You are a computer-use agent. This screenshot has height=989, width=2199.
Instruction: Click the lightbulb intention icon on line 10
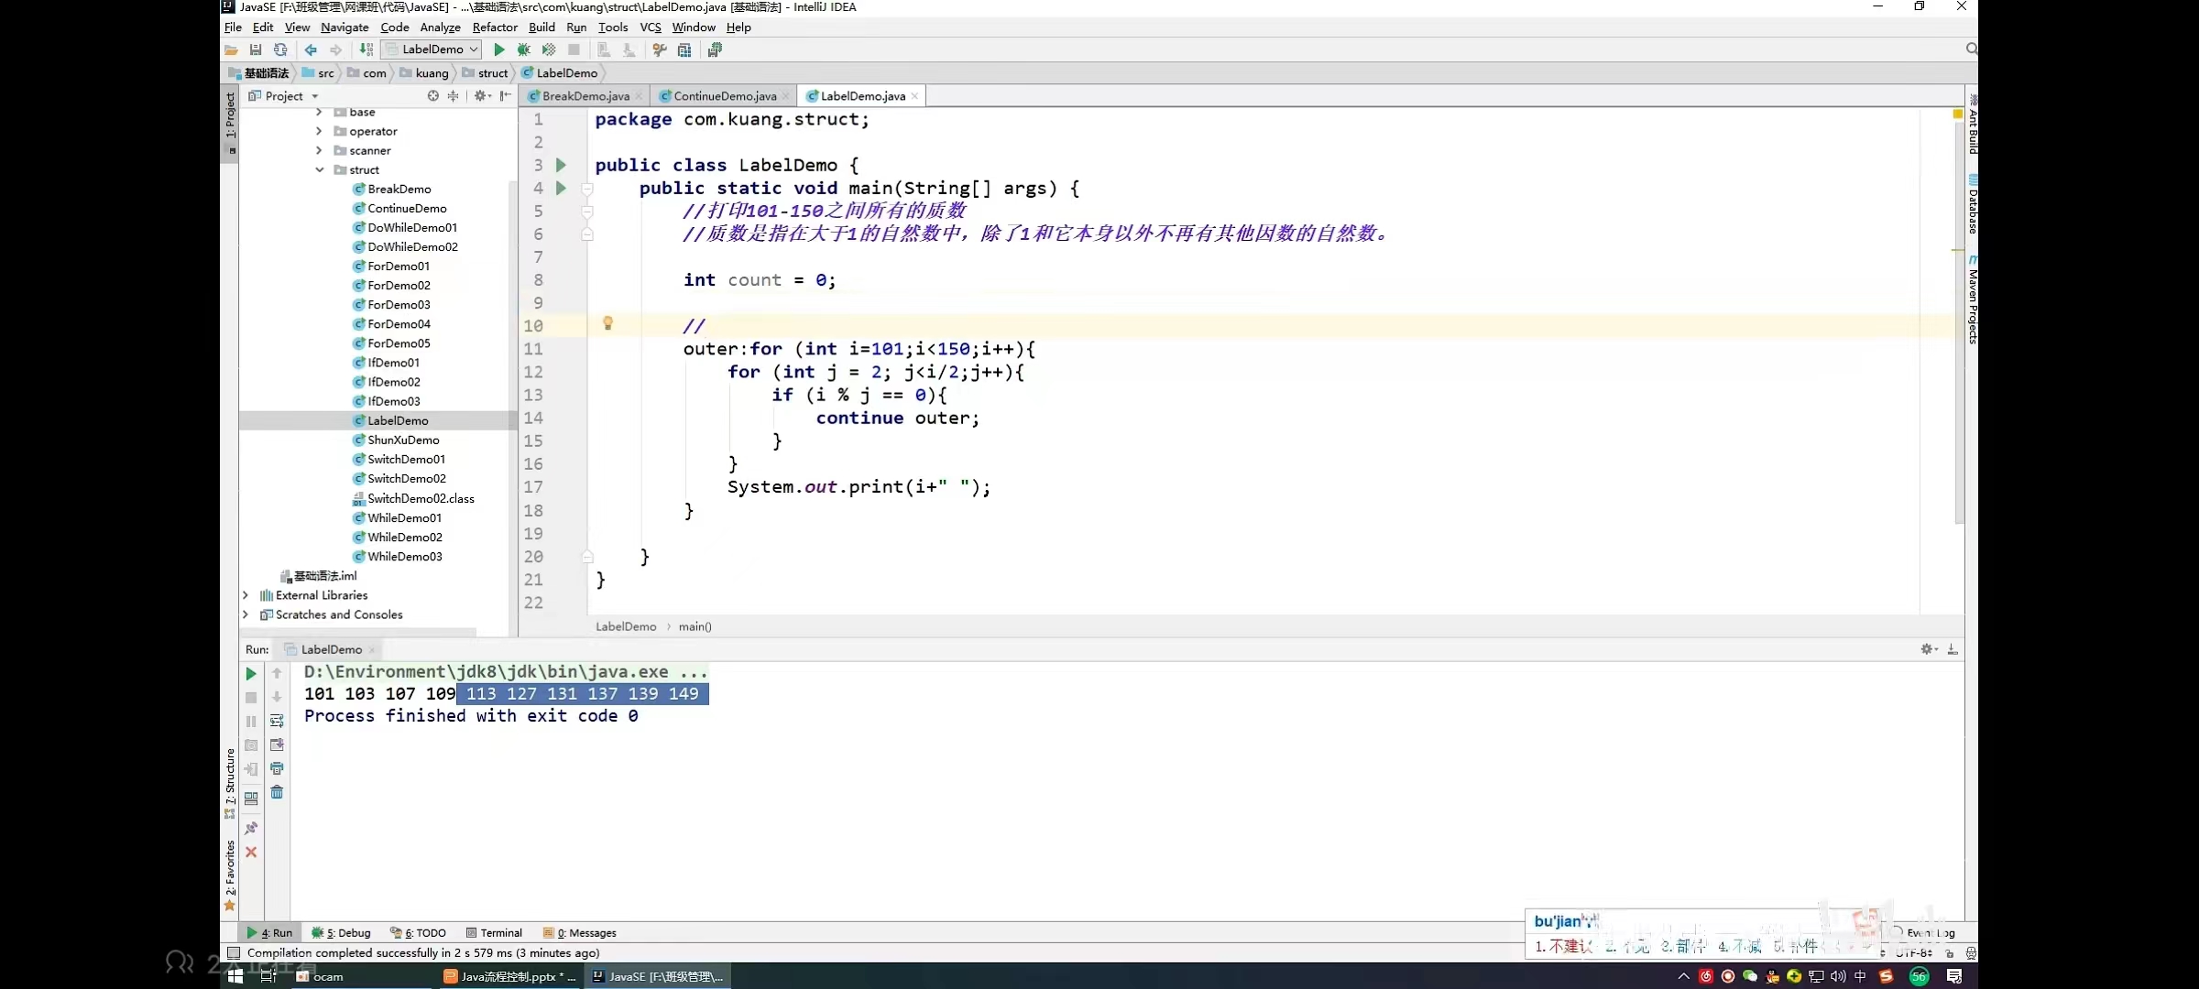point(607,323)
